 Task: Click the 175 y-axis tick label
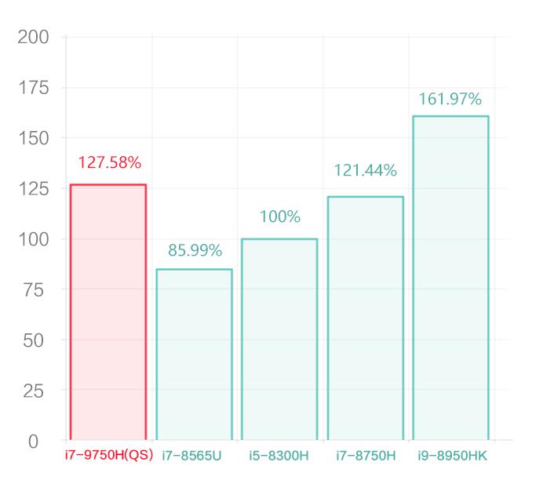point(33,88)
